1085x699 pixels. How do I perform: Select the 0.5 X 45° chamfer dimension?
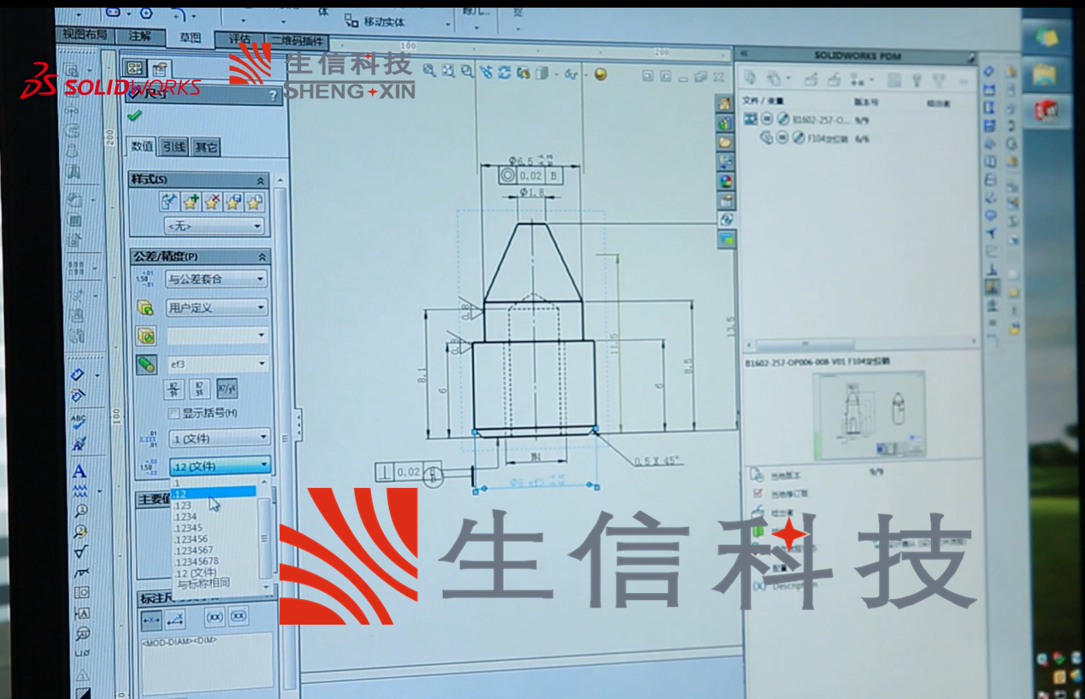click(657, 461)
